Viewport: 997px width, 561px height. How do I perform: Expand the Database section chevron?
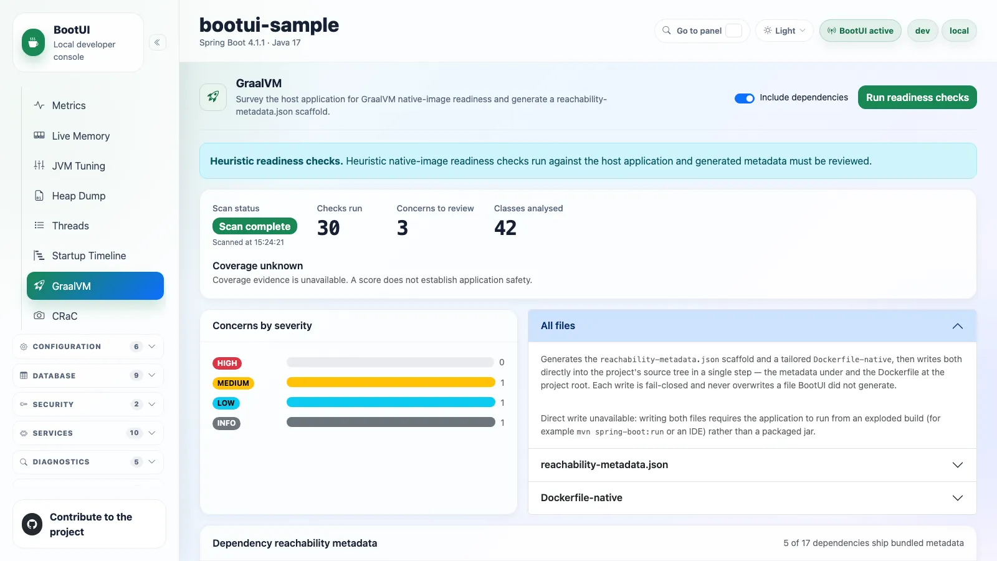click(x=152, y=375)
